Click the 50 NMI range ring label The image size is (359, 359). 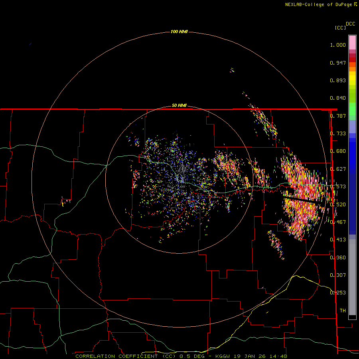pos(179,106)
